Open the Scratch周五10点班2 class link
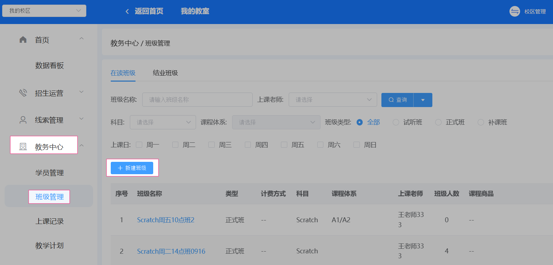 [x=166, y=219]
